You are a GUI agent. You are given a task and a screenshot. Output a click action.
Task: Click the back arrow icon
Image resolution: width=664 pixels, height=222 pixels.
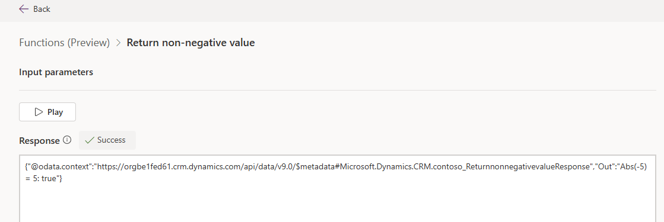point(24,9)
